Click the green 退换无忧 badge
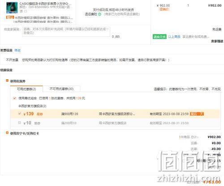Image resolution: width=224 pixels, height=186 pixels. (x=159, y=37)
